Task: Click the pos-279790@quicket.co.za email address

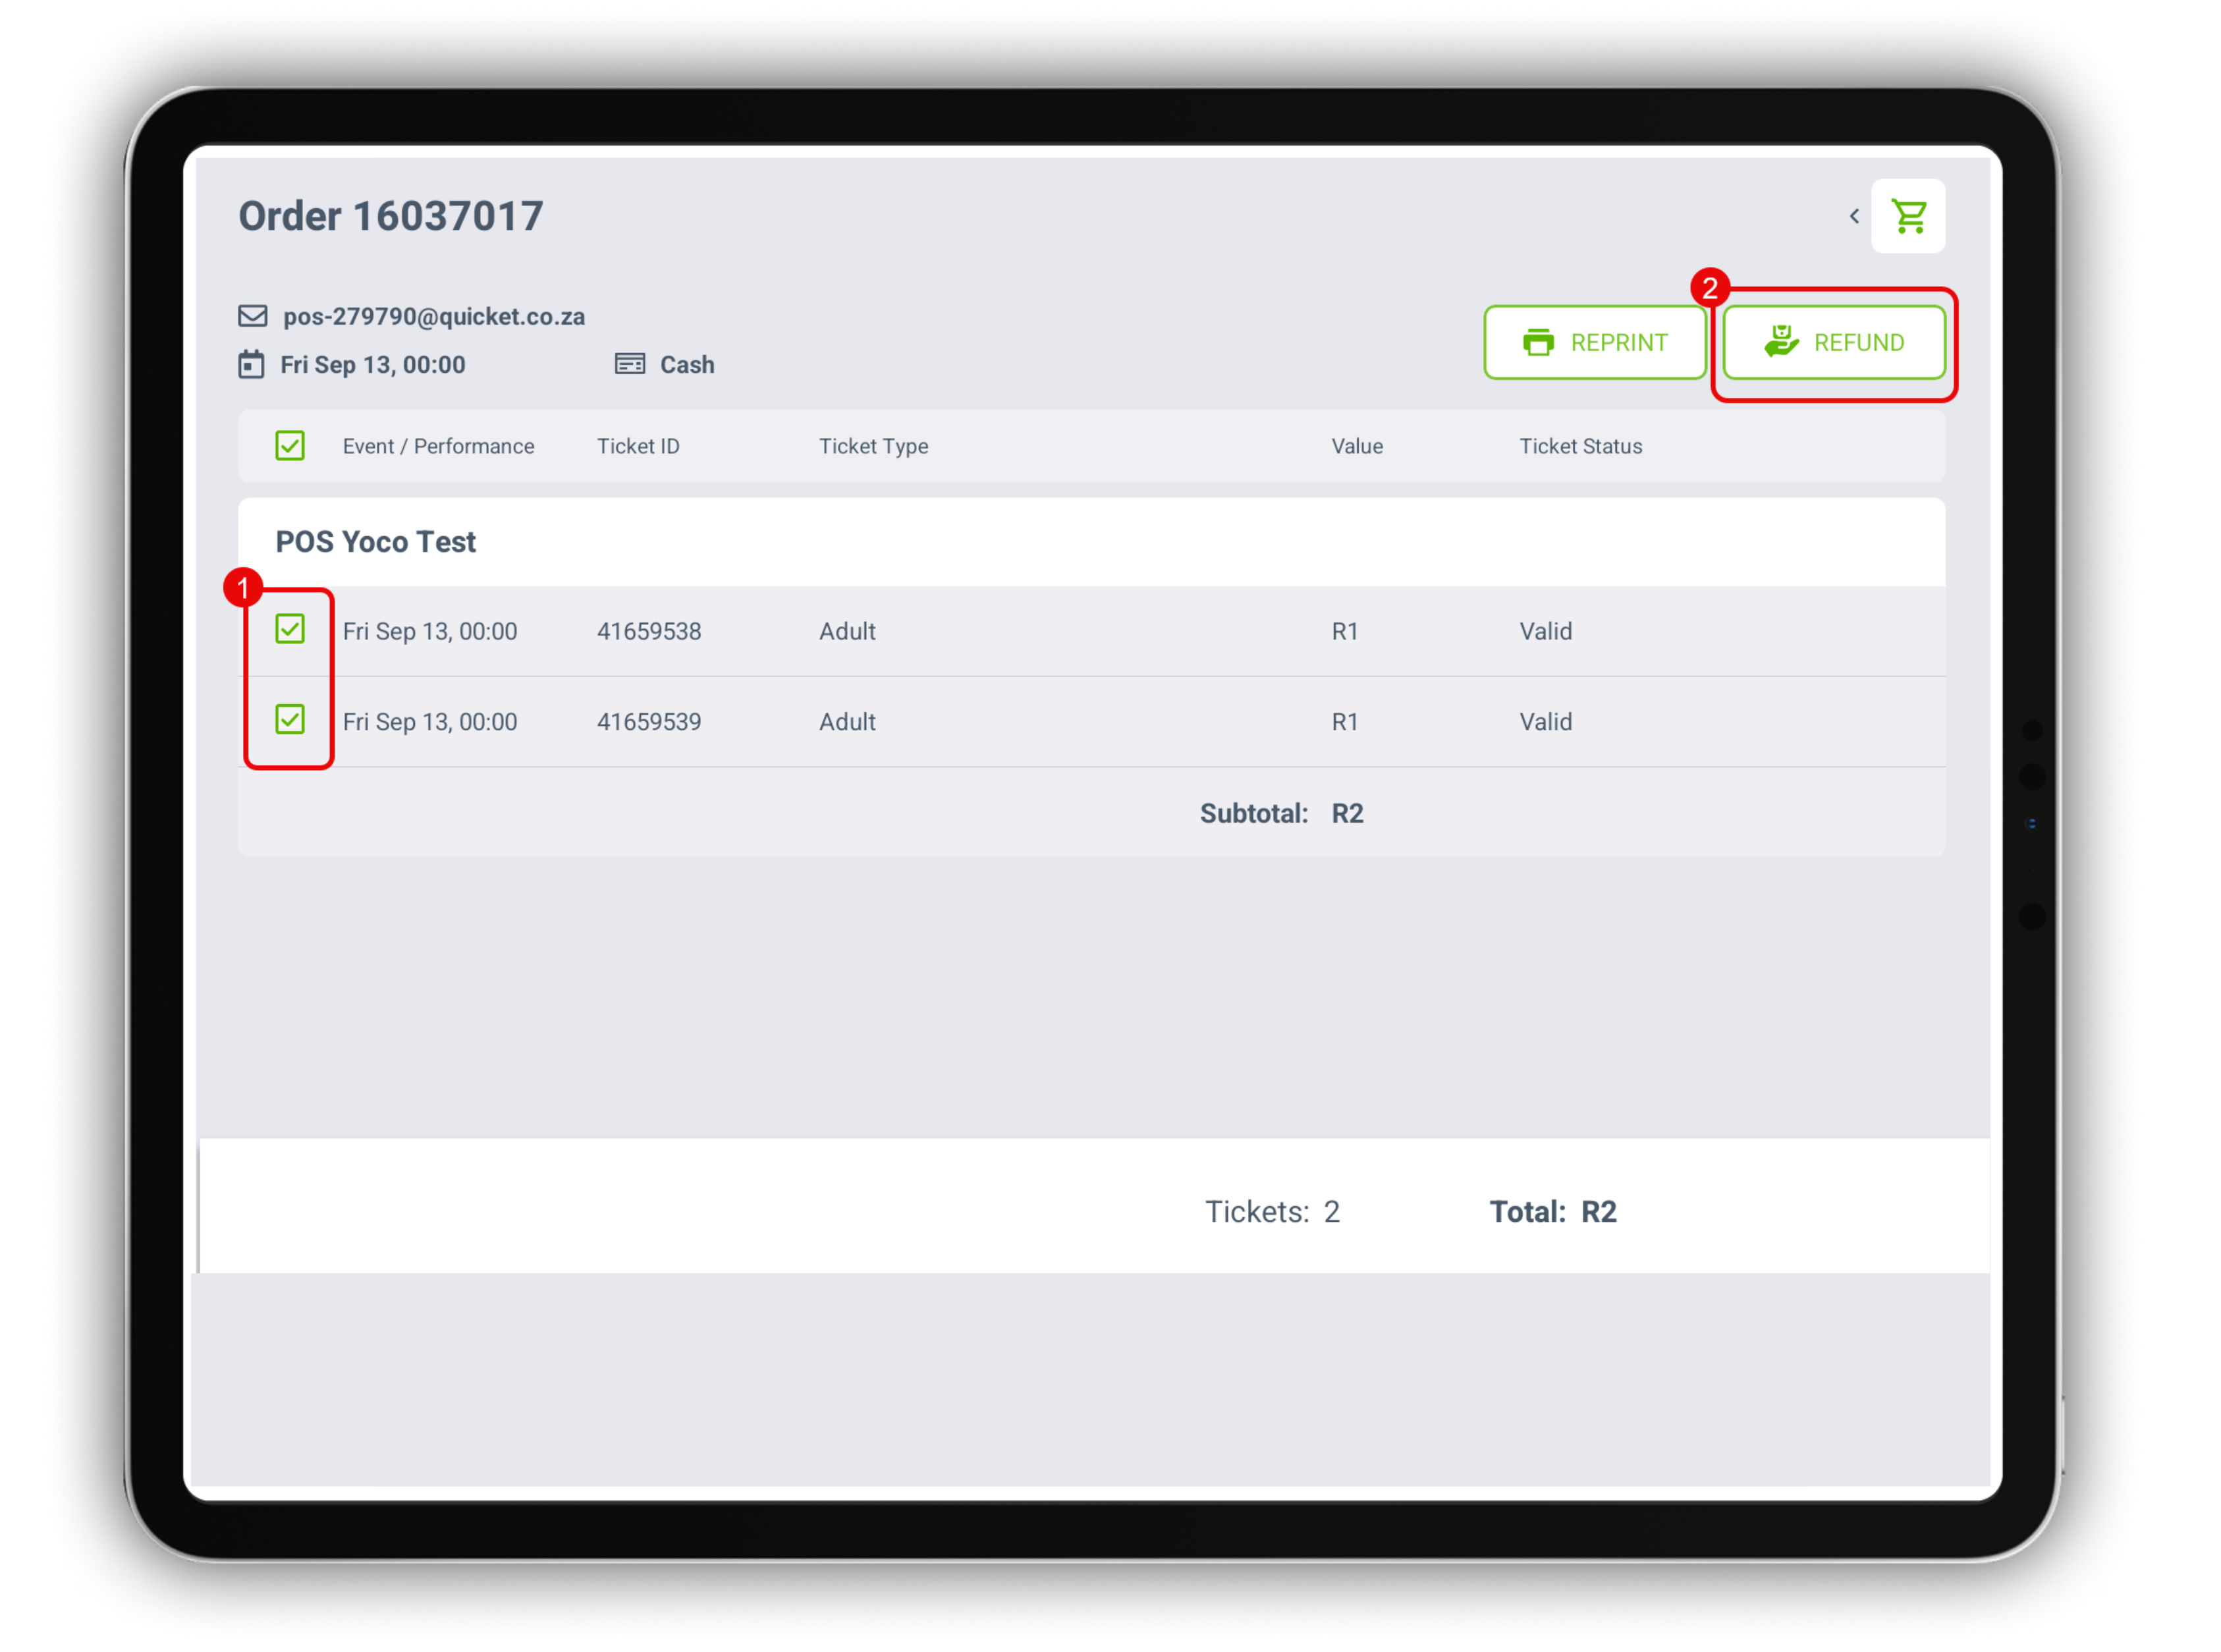Action: 434,317
